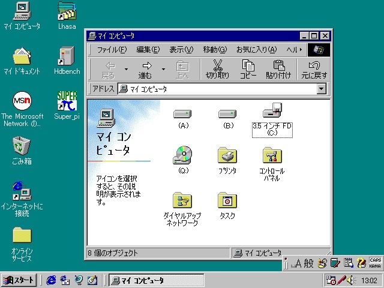Click the red pen tray icon

pos(341,280)
